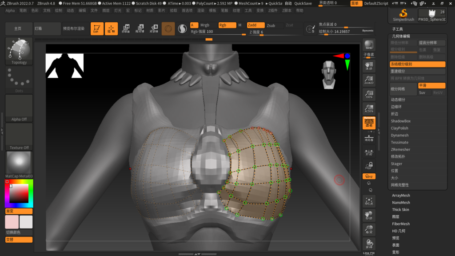Image resolution: width=455 pixels, height=256 pixels.
Task: Open the 色彩 (Color) menu
Action: (35, 11)
